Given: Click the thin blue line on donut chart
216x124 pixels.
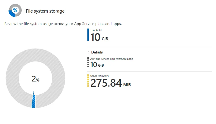Looking at the screenshot, I should [34, 93].
